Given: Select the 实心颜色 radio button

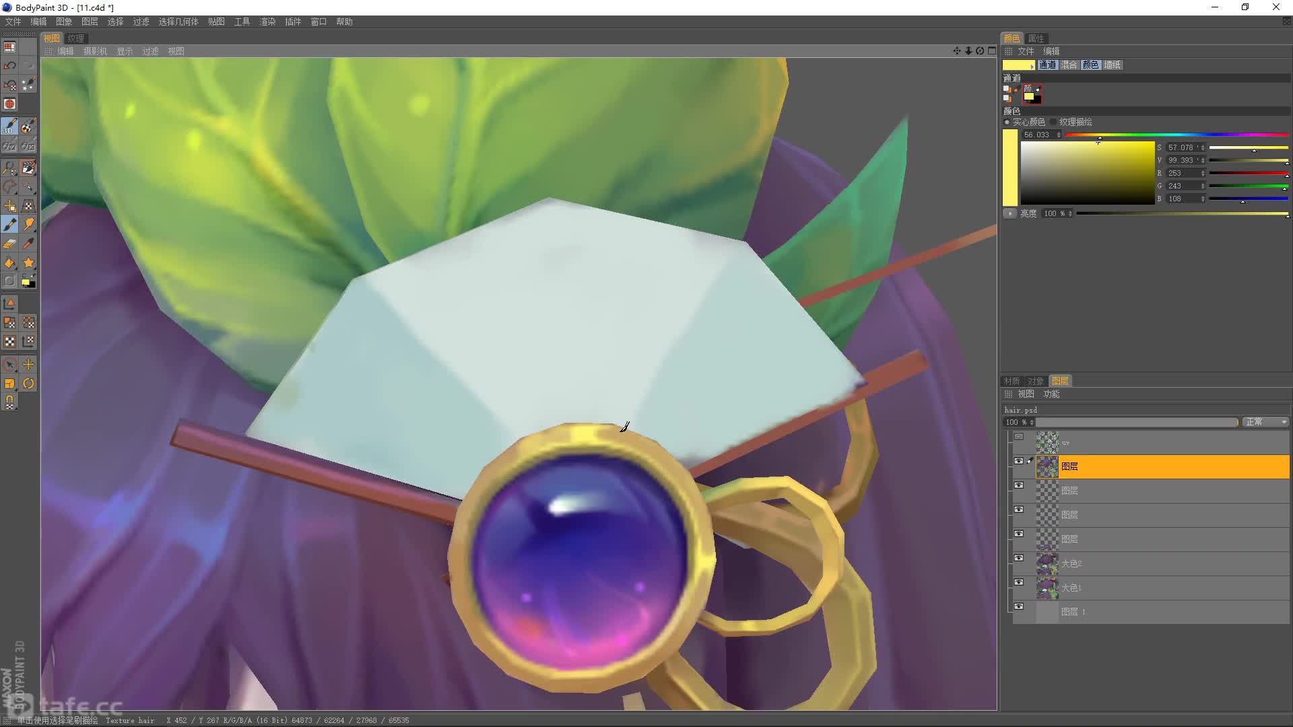Looking at the screenshot, I should (x=1007, y=122).
